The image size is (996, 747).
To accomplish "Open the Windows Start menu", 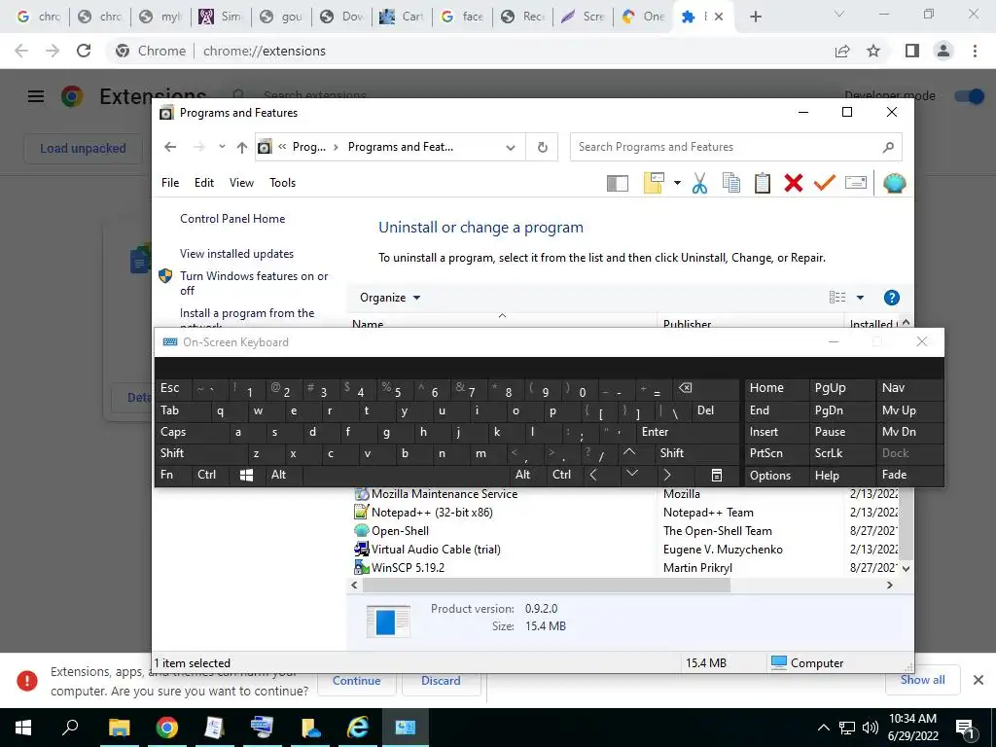I will click(x=23, y=728).
